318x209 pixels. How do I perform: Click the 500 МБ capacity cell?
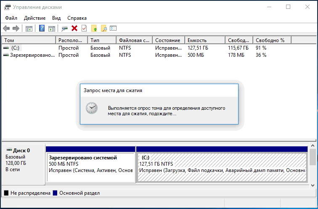point(196,55)
